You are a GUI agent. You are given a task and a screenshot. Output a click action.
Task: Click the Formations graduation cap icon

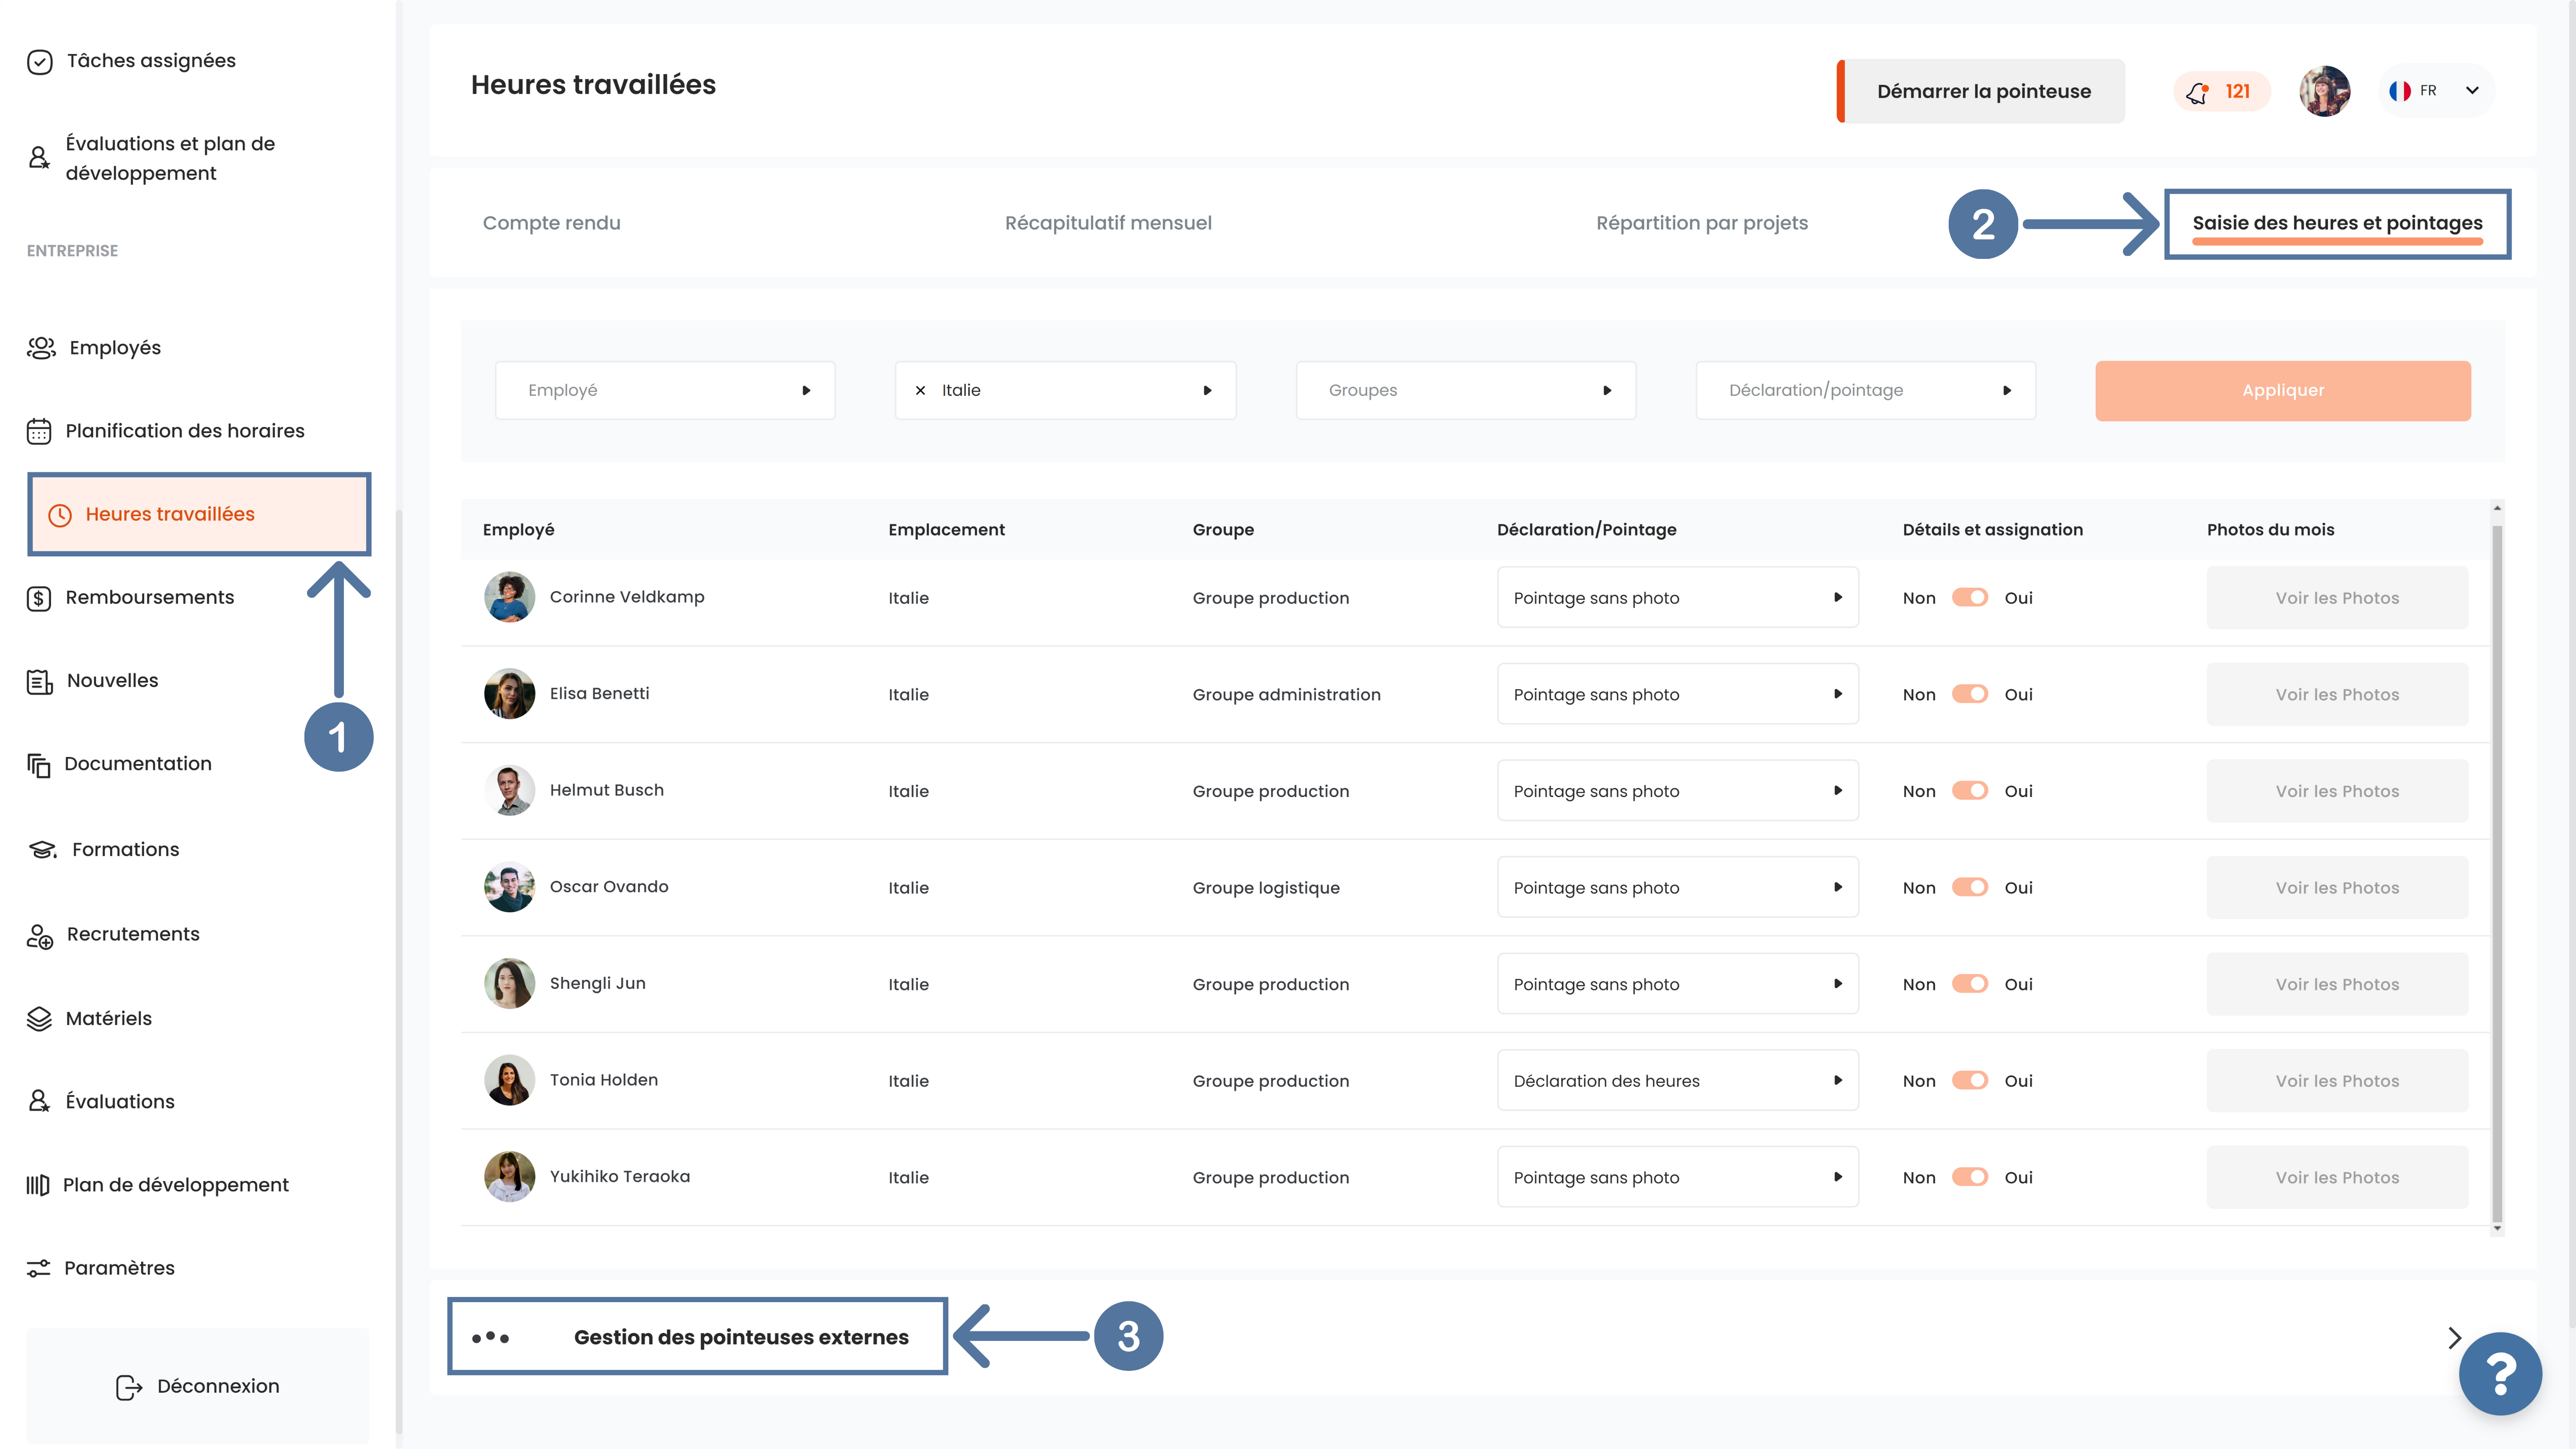(x=43, y=850)
